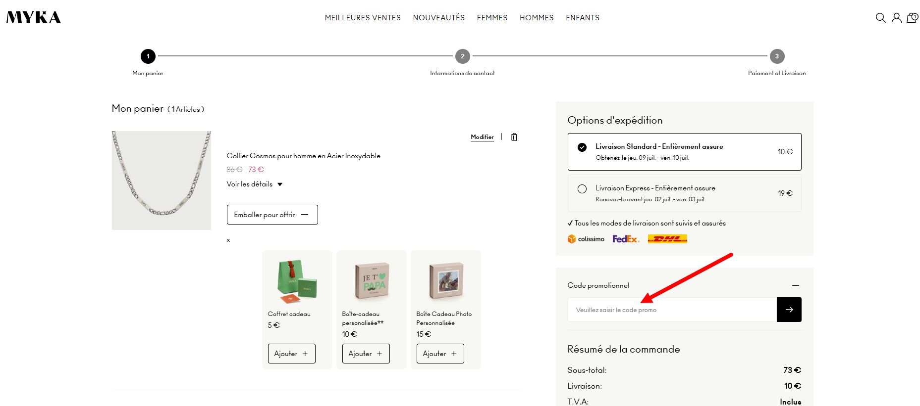Open the Femmes menu
The width and height of the screenshot is (920, 406).
click(492, 18)
